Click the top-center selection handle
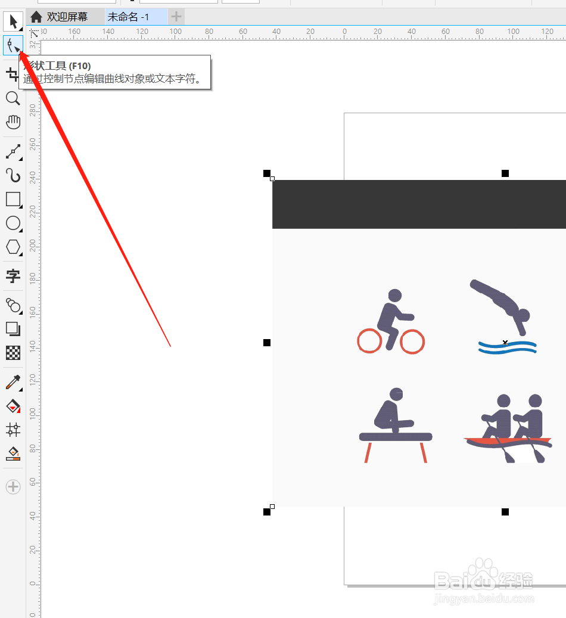The width and height of the screenshot is (566, 618). click(x=505, y=173)
